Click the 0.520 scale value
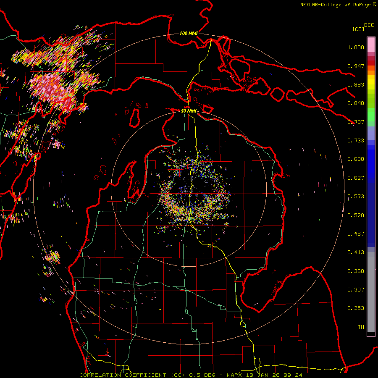This screenshot has height=378, width=378. pos(356,215)
